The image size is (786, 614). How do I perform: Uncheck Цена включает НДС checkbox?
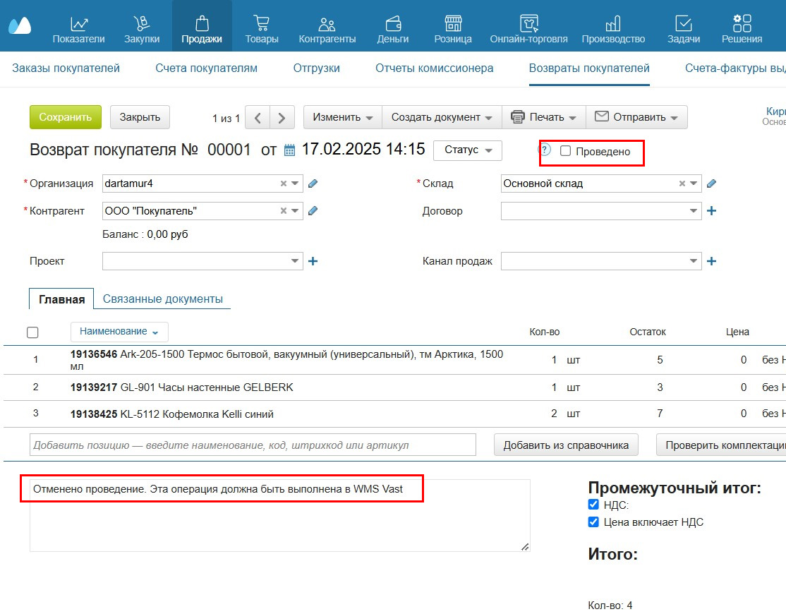[593, 522]
